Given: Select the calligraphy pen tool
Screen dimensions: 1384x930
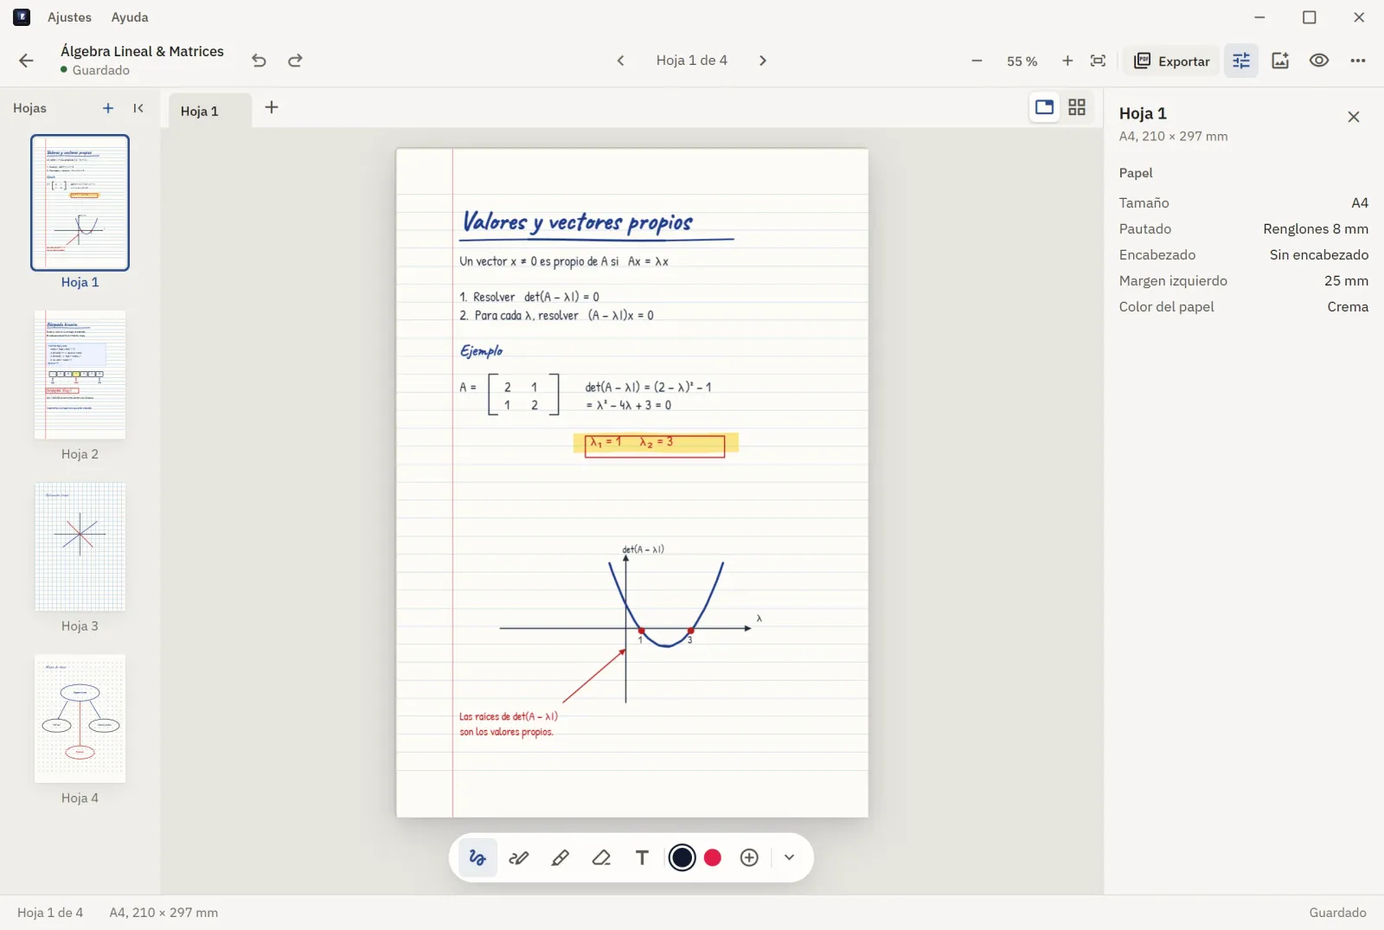Looking at the screenshot, I should click(x=519, y=857).
